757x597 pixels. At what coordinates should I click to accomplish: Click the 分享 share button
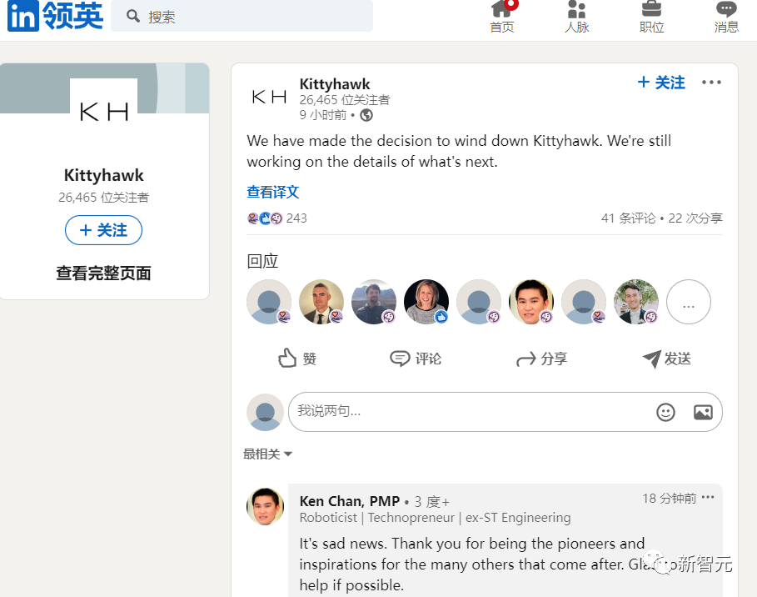pos(541,359)
